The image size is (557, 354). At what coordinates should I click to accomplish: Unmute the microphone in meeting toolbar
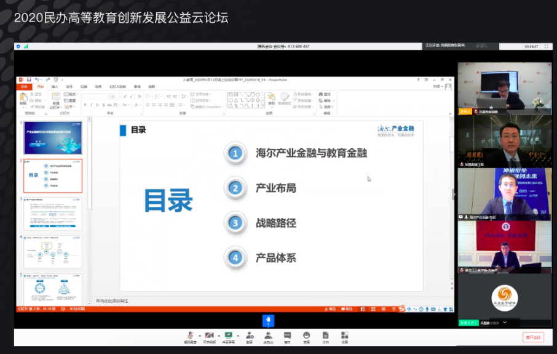(x=190, y=336)
